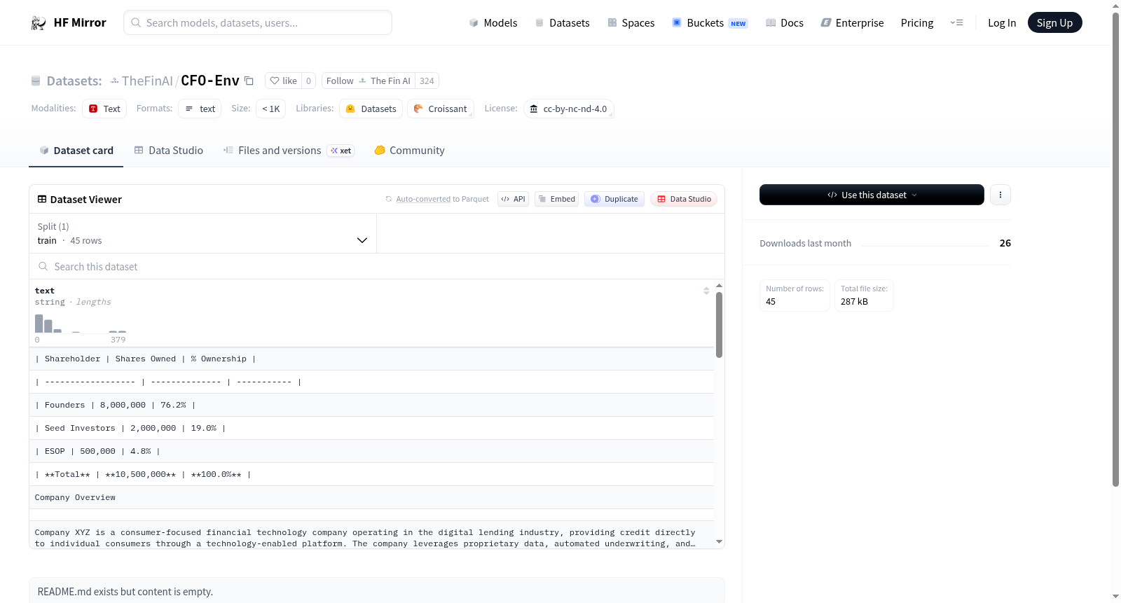This screenshot has height=603, width=1121.
Task: Open the Pricing page
Action: [917, 23]
